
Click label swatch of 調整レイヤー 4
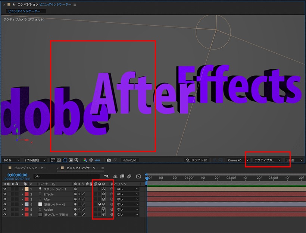tap(26, 204)
